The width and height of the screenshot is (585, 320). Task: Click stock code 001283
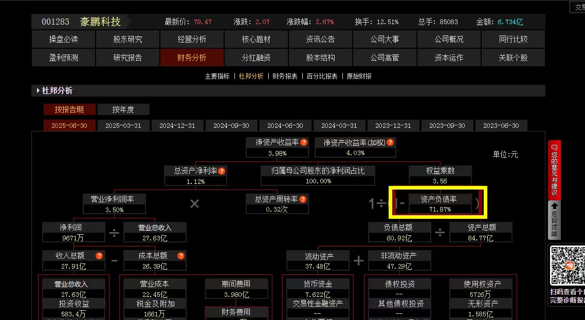tap(56, 22)
